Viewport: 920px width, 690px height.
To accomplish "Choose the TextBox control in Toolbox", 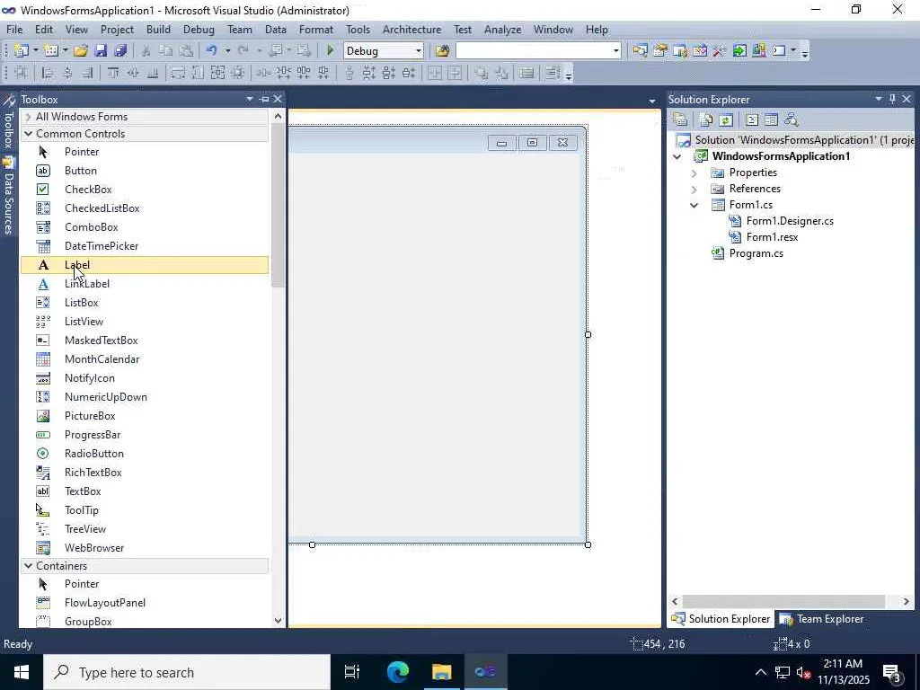I will pyautogui.click(x=145, y=491).
